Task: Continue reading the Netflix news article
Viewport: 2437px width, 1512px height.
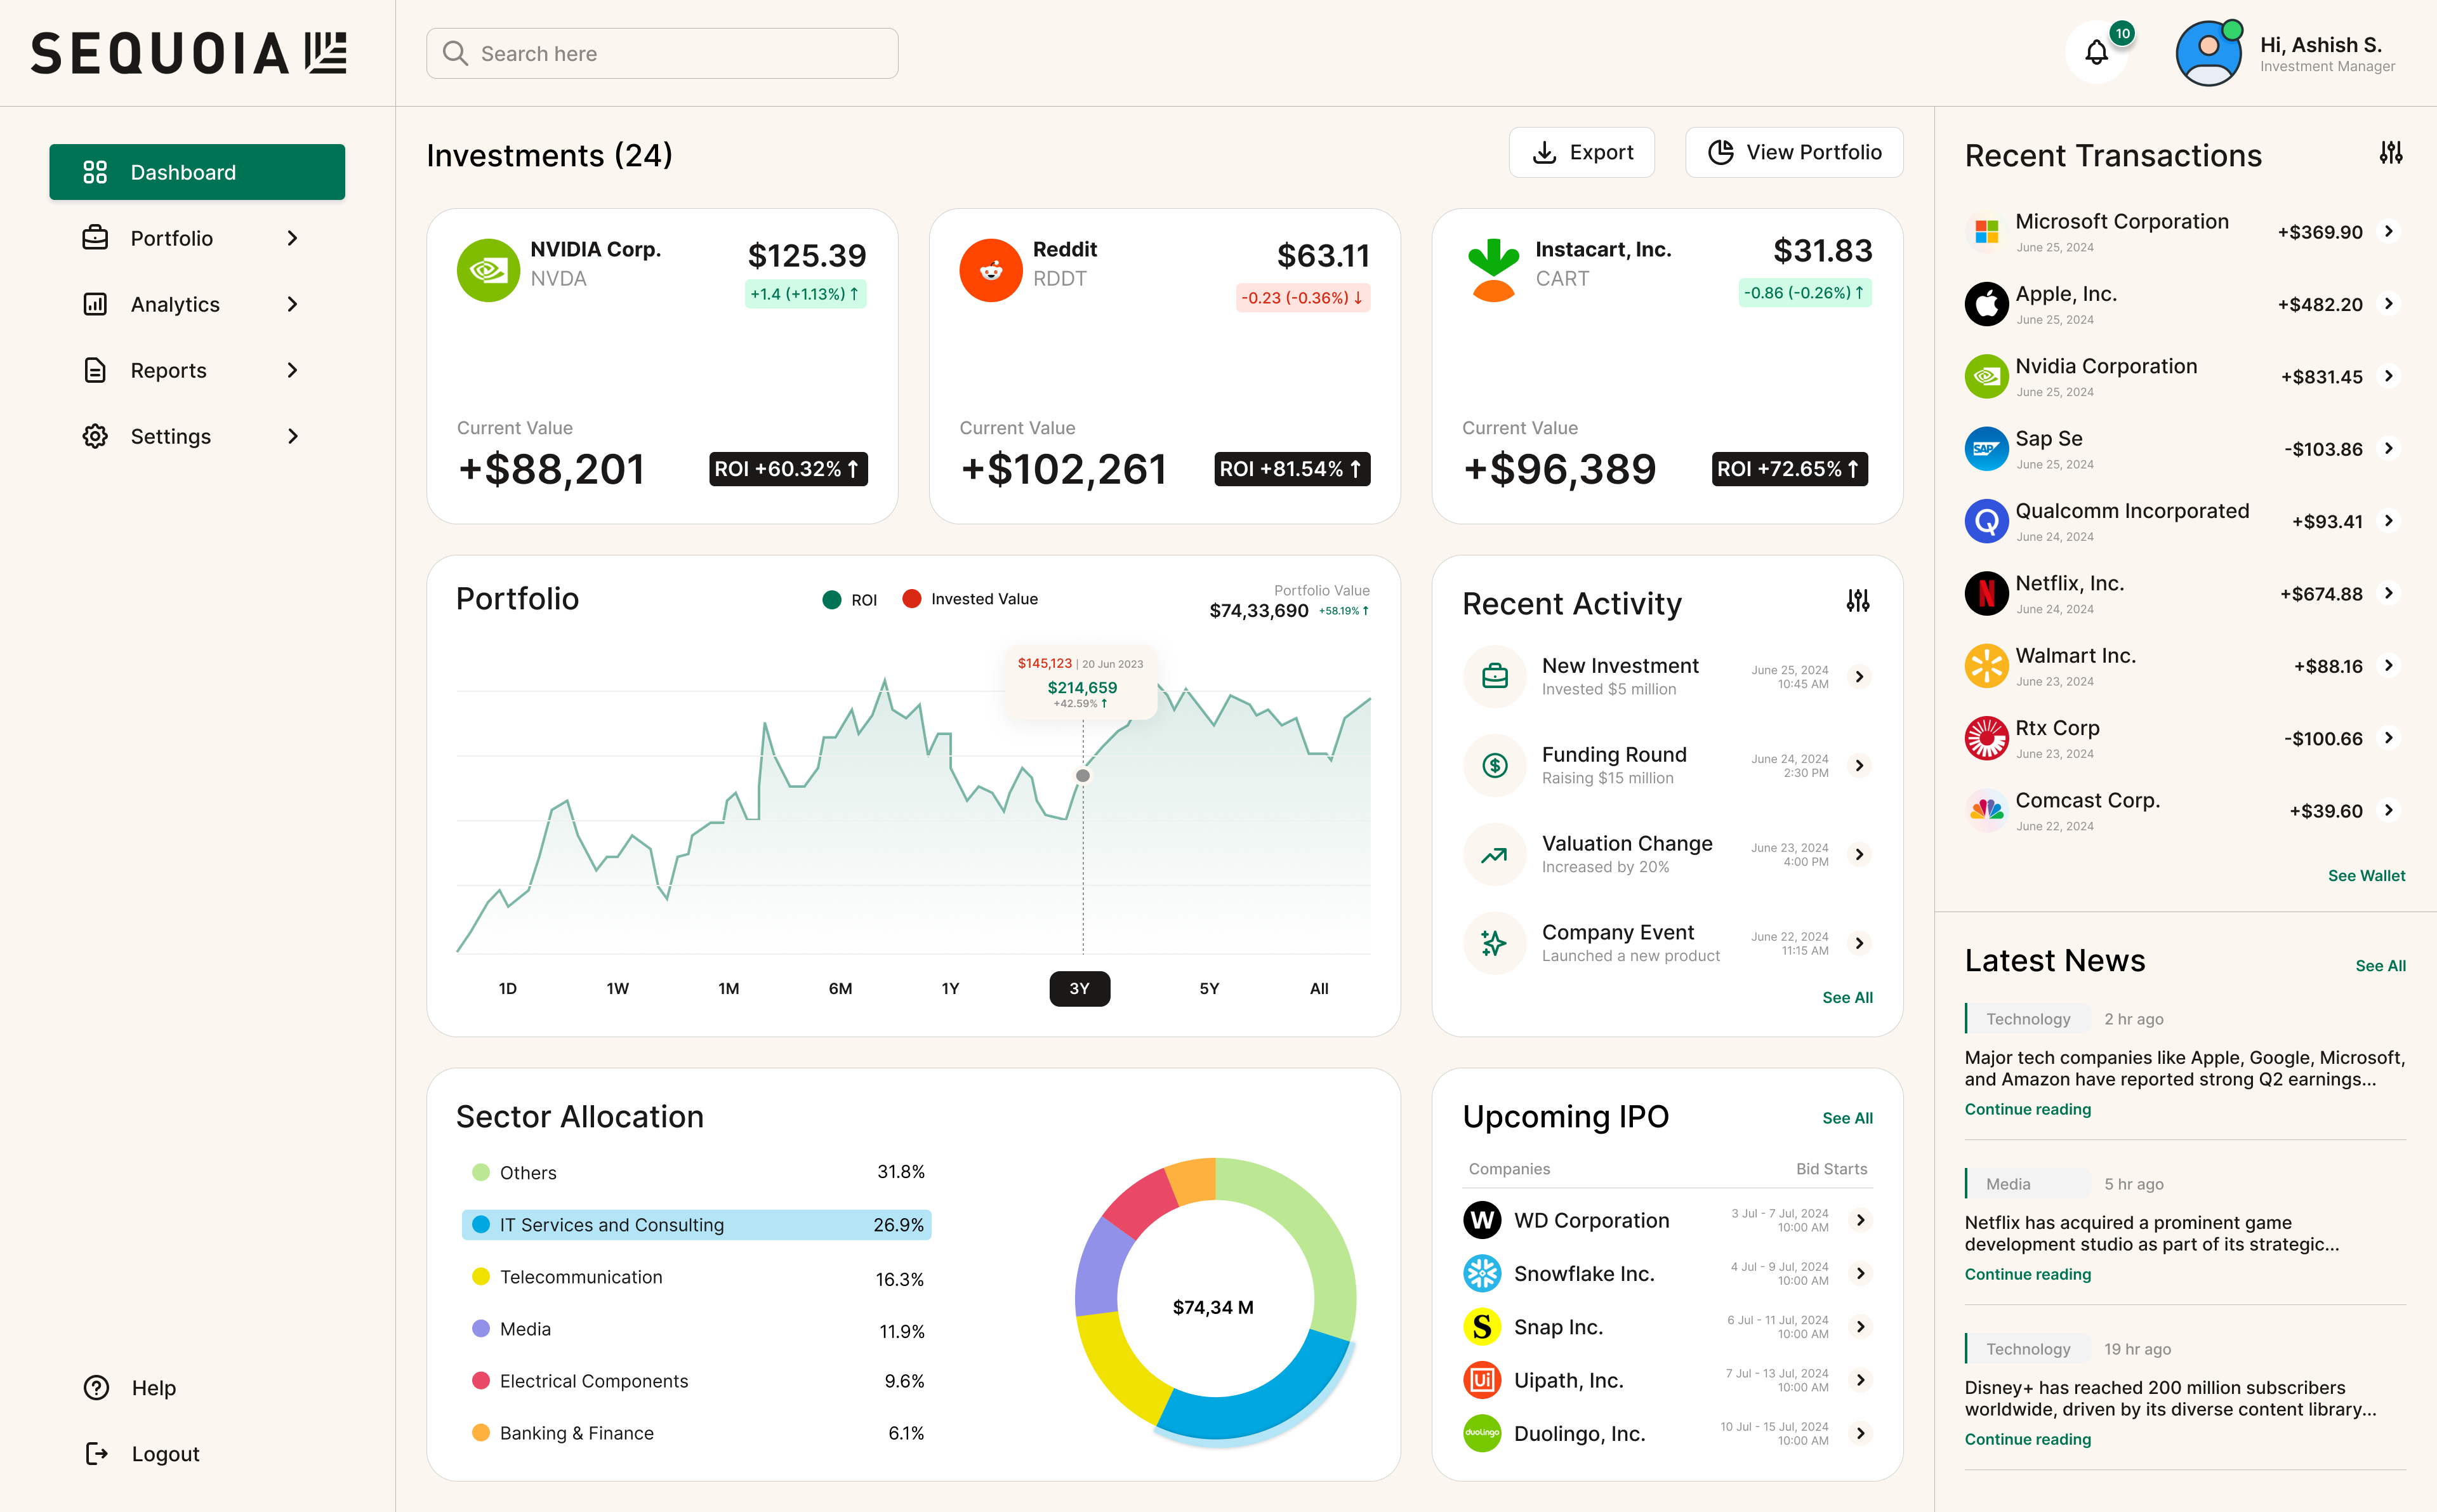Action: click(x=2027, y=1274)
